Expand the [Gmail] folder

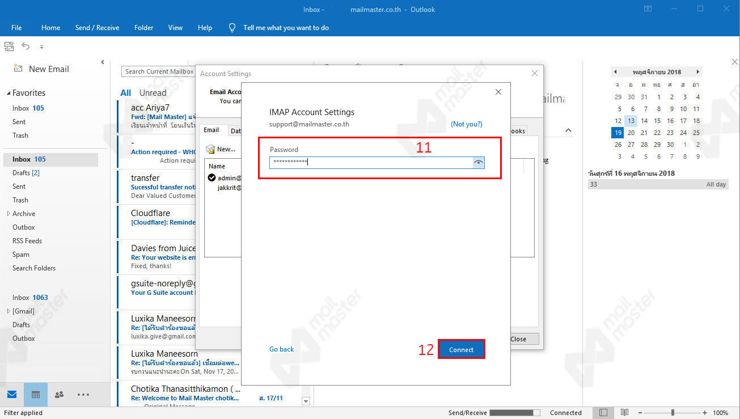click(x=9, y=311)
